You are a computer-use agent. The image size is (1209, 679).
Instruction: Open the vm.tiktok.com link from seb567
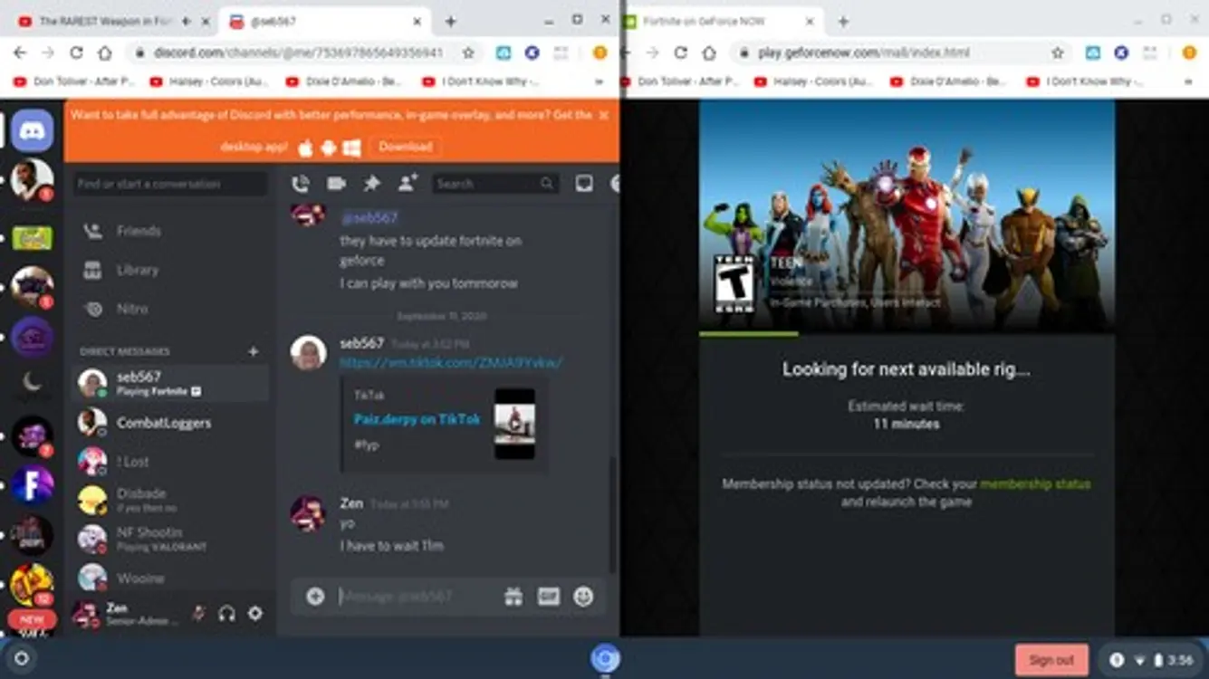click(451, 362)
